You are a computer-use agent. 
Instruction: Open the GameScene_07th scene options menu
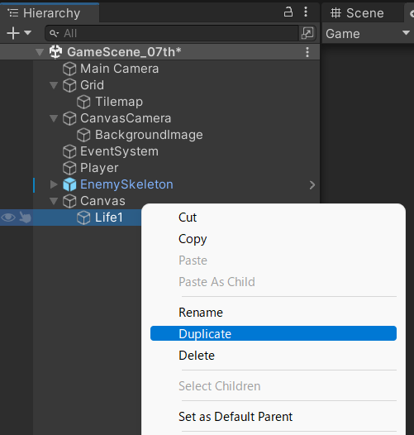click(307, 52)
